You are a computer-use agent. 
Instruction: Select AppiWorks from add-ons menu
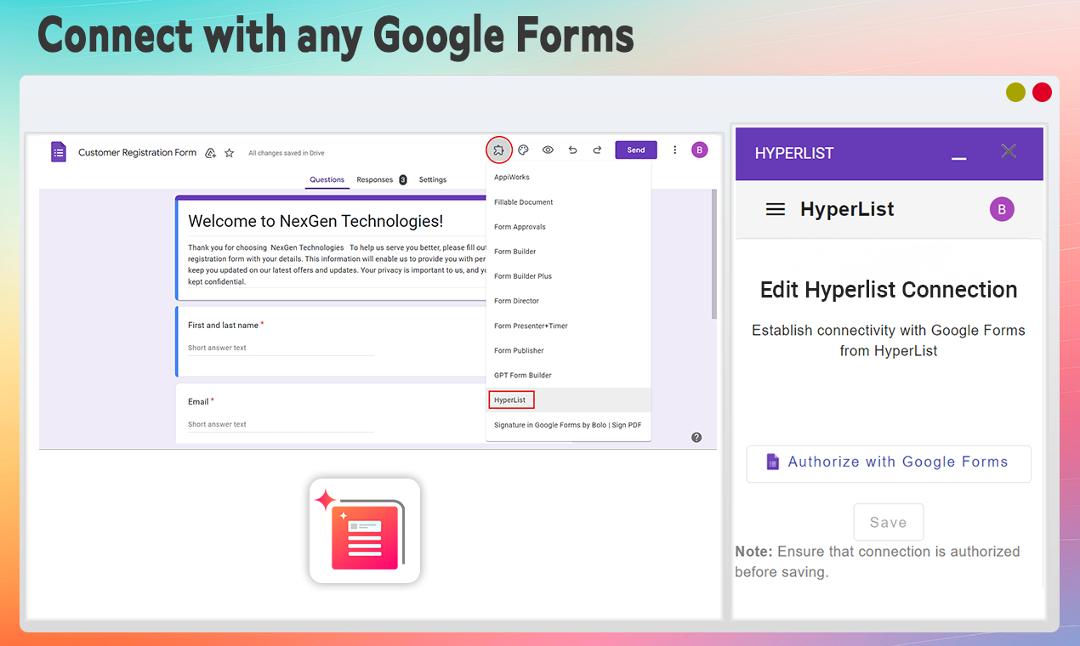568,178
